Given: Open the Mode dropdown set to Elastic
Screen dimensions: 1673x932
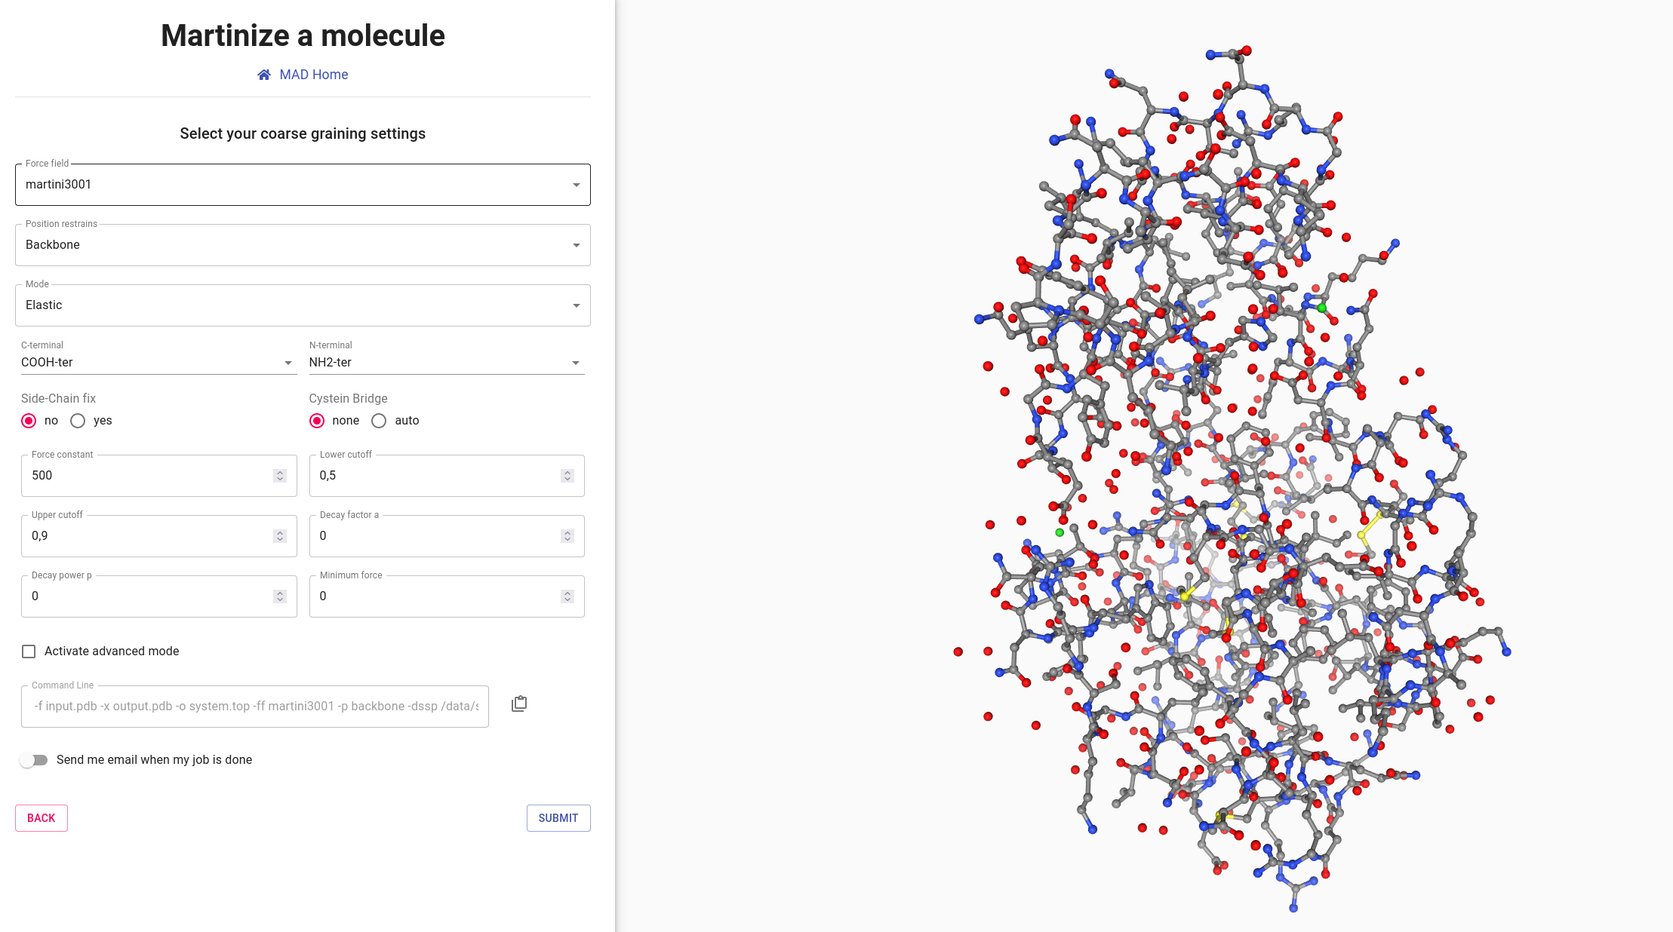Looking at the screenshot, I should coord(303,305).
